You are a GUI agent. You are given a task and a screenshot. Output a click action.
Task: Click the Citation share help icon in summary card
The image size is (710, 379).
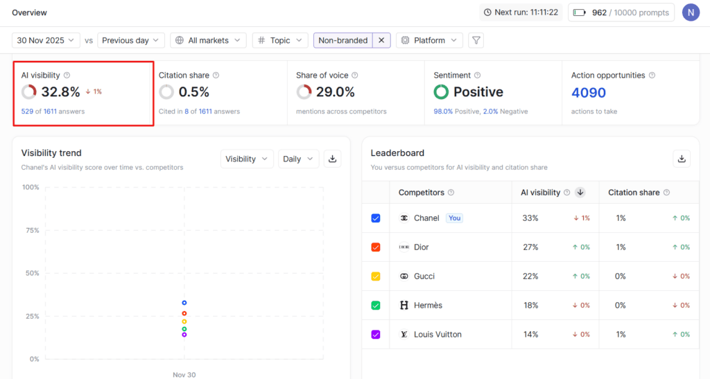(216, 75)
